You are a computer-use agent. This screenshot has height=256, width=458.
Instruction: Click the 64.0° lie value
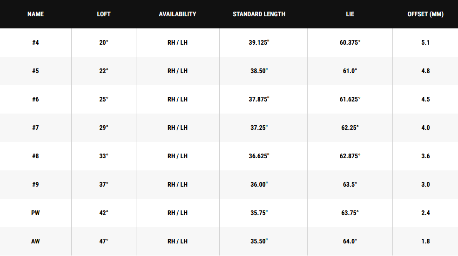coord(350,241)
